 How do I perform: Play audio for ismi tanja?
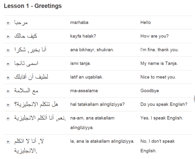[8, 64]
